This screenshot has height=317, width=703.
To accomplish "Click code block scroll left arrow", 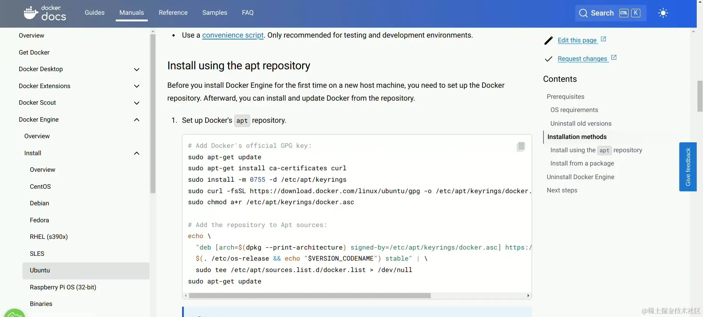I will click(186, 296).
